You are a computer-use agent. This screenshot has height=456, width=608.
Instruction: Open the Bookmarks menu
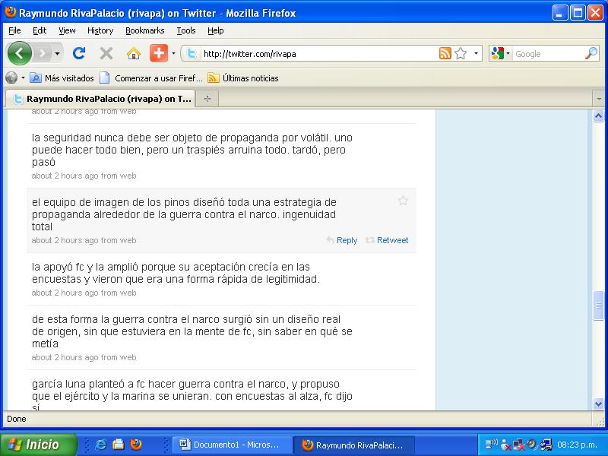[144, 30]
